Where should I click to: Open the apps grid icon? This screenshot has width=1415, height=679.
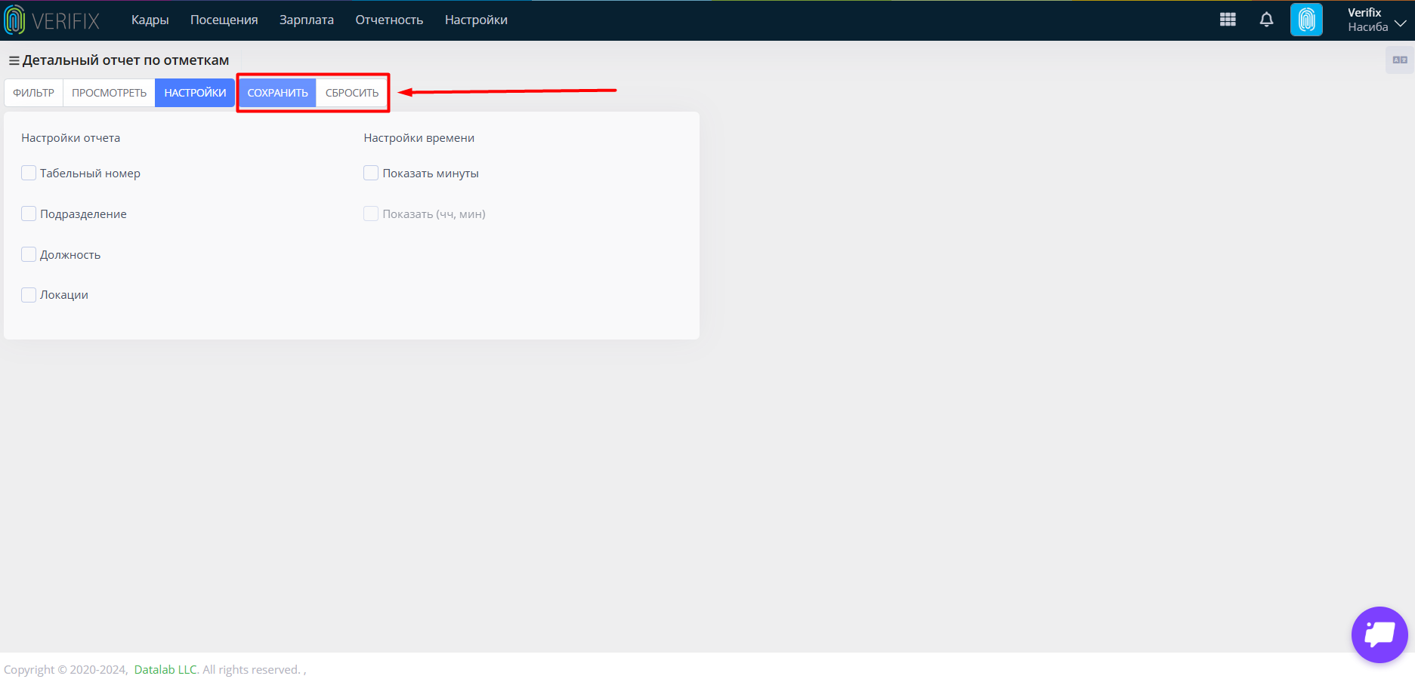[1228, 20]
